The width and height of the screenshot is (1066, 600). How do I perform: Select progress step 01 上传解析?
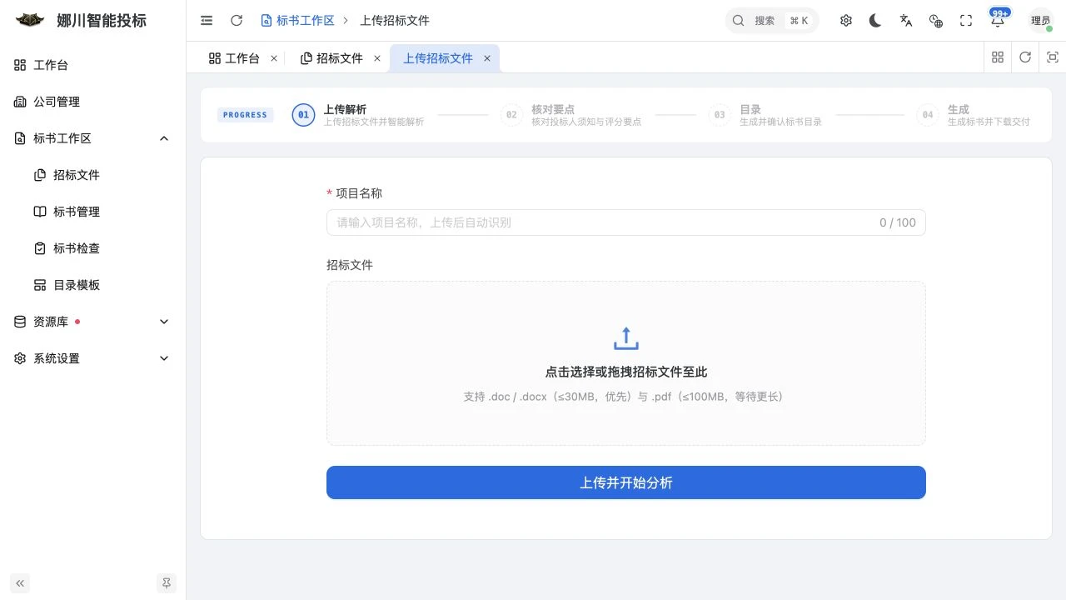358,115
